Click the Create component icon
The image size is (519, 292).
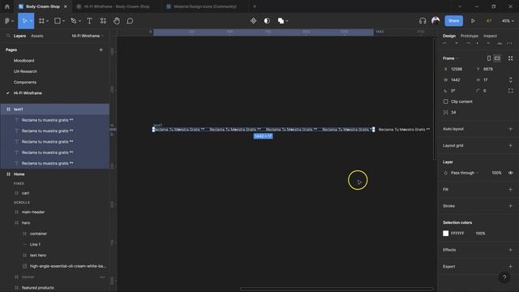[253, 21]
